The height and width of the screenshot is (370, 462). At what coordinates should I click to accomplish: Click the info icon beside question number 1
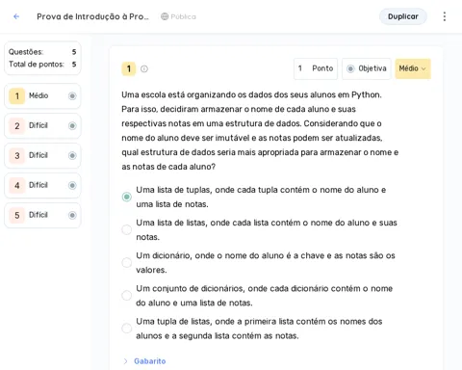(144, 68)
